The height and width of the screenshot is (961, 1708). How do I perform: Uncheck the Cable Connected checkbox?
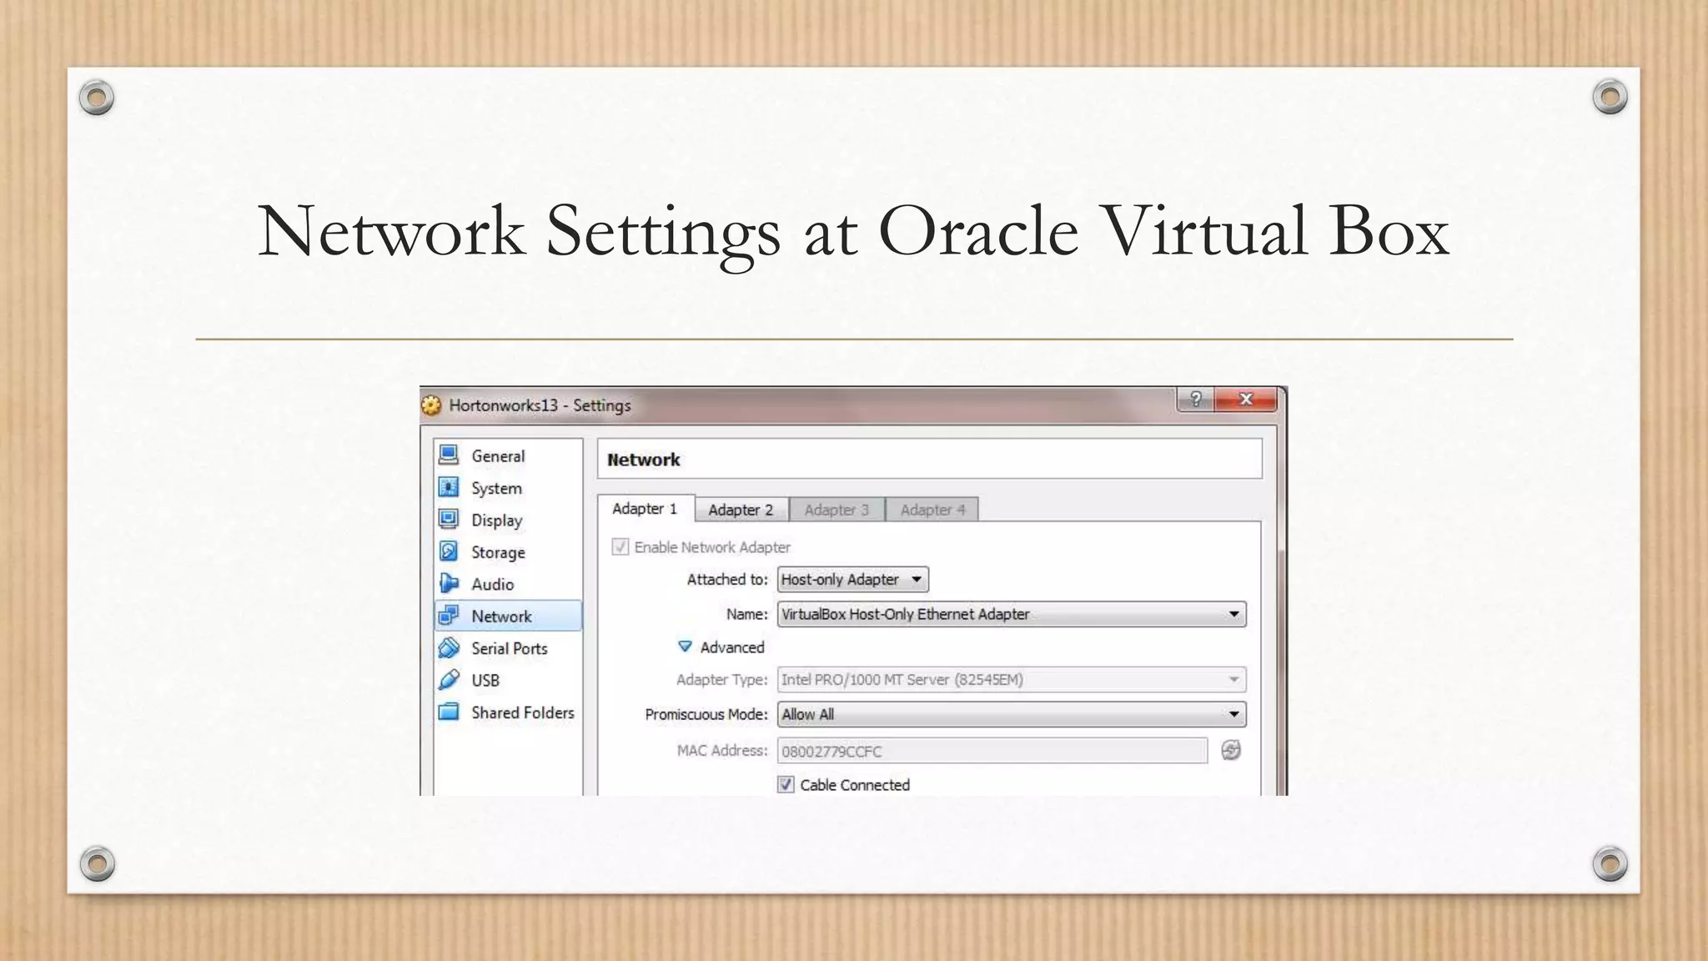[786, 784]
